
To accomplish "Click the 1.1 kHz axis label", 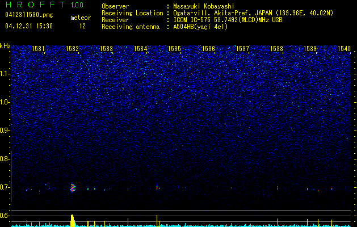I will pyautogui.click(x=4, y=74).
